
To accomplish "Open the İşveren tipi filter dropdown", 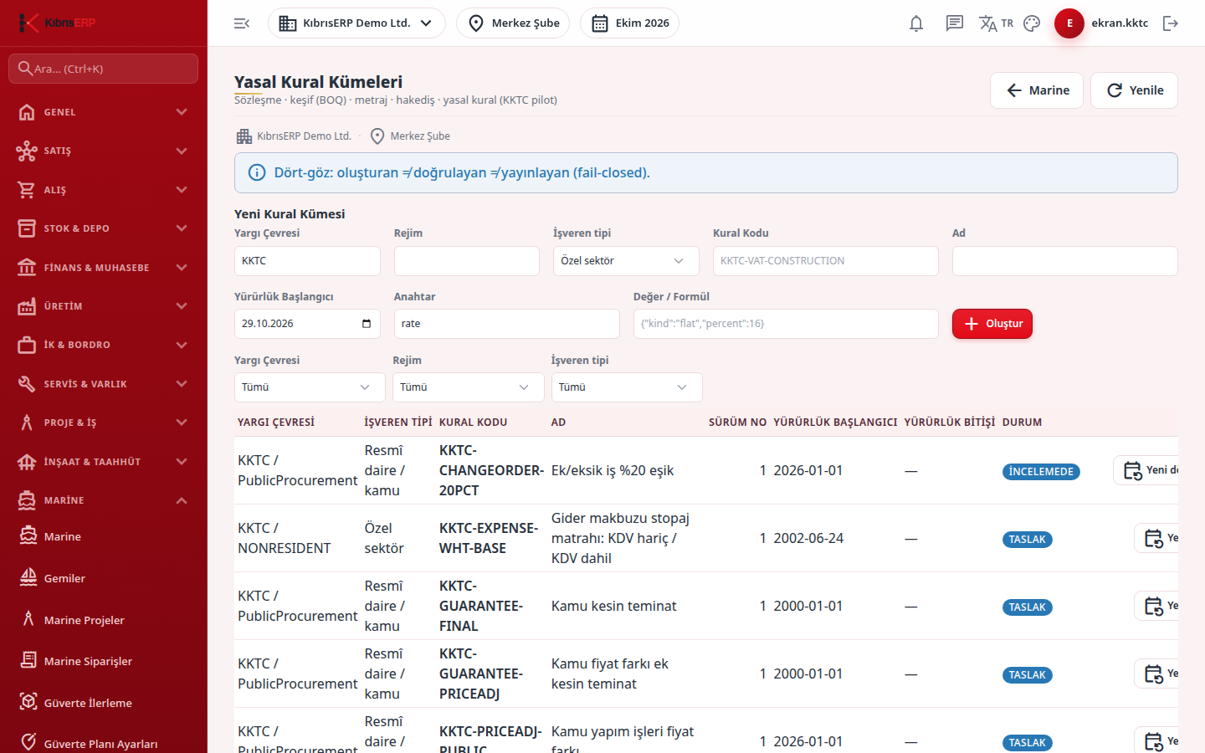I will 627,387.
